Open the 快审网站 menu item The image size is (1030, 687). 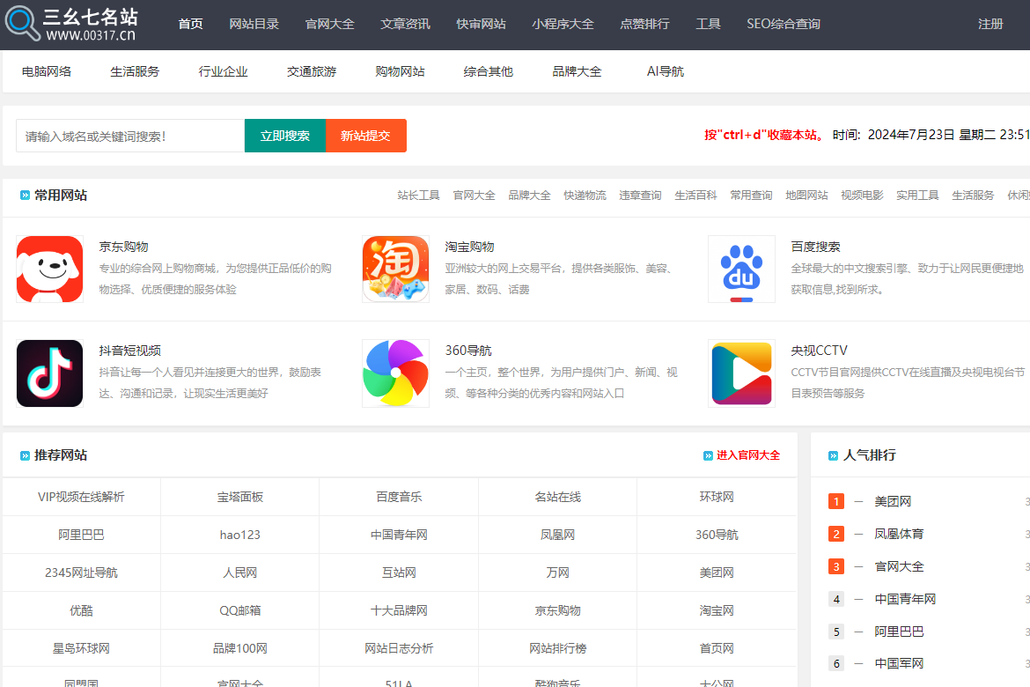click(482, 25)
